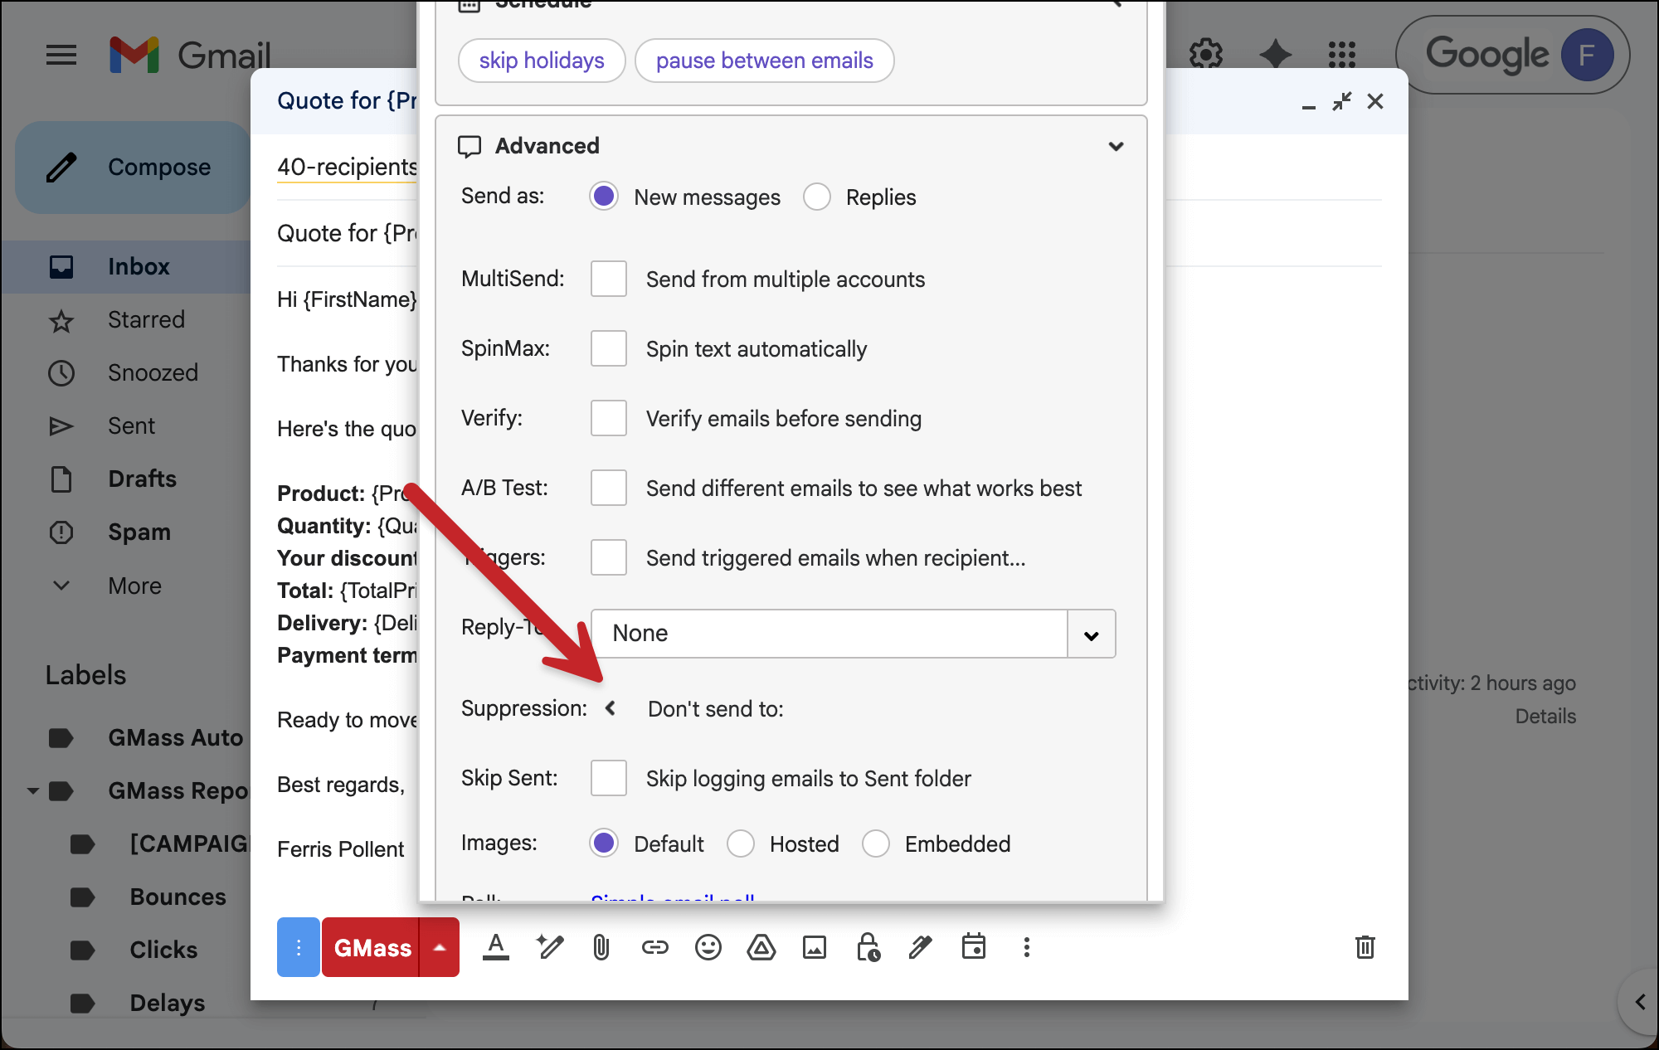Expand the Suppression Don't send to list
The width and height of the screenshot is (1659, 1050).
tap(611, 708)
